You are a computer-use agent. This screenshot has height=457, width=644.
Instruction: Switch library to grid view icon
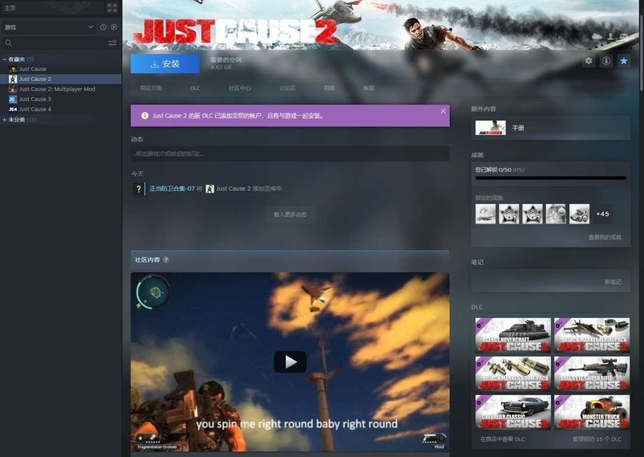coord(112,7)
